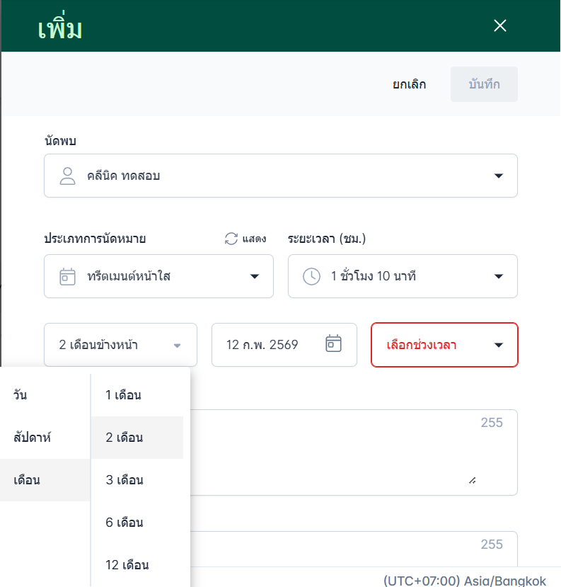The height and width of the screenshot is (587, 561).
Task: Click the clock icon in duration field
Action: click(311, 276)
